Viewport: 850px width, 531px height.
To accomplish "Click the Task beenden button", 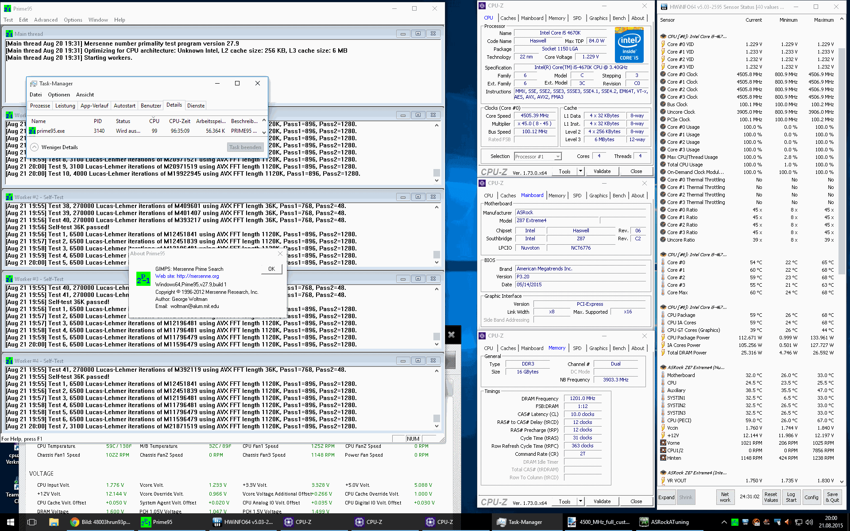I will tap(245, 147).
